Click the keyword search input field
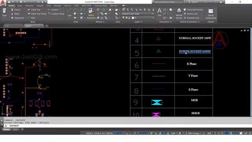 tap(169, 2)
